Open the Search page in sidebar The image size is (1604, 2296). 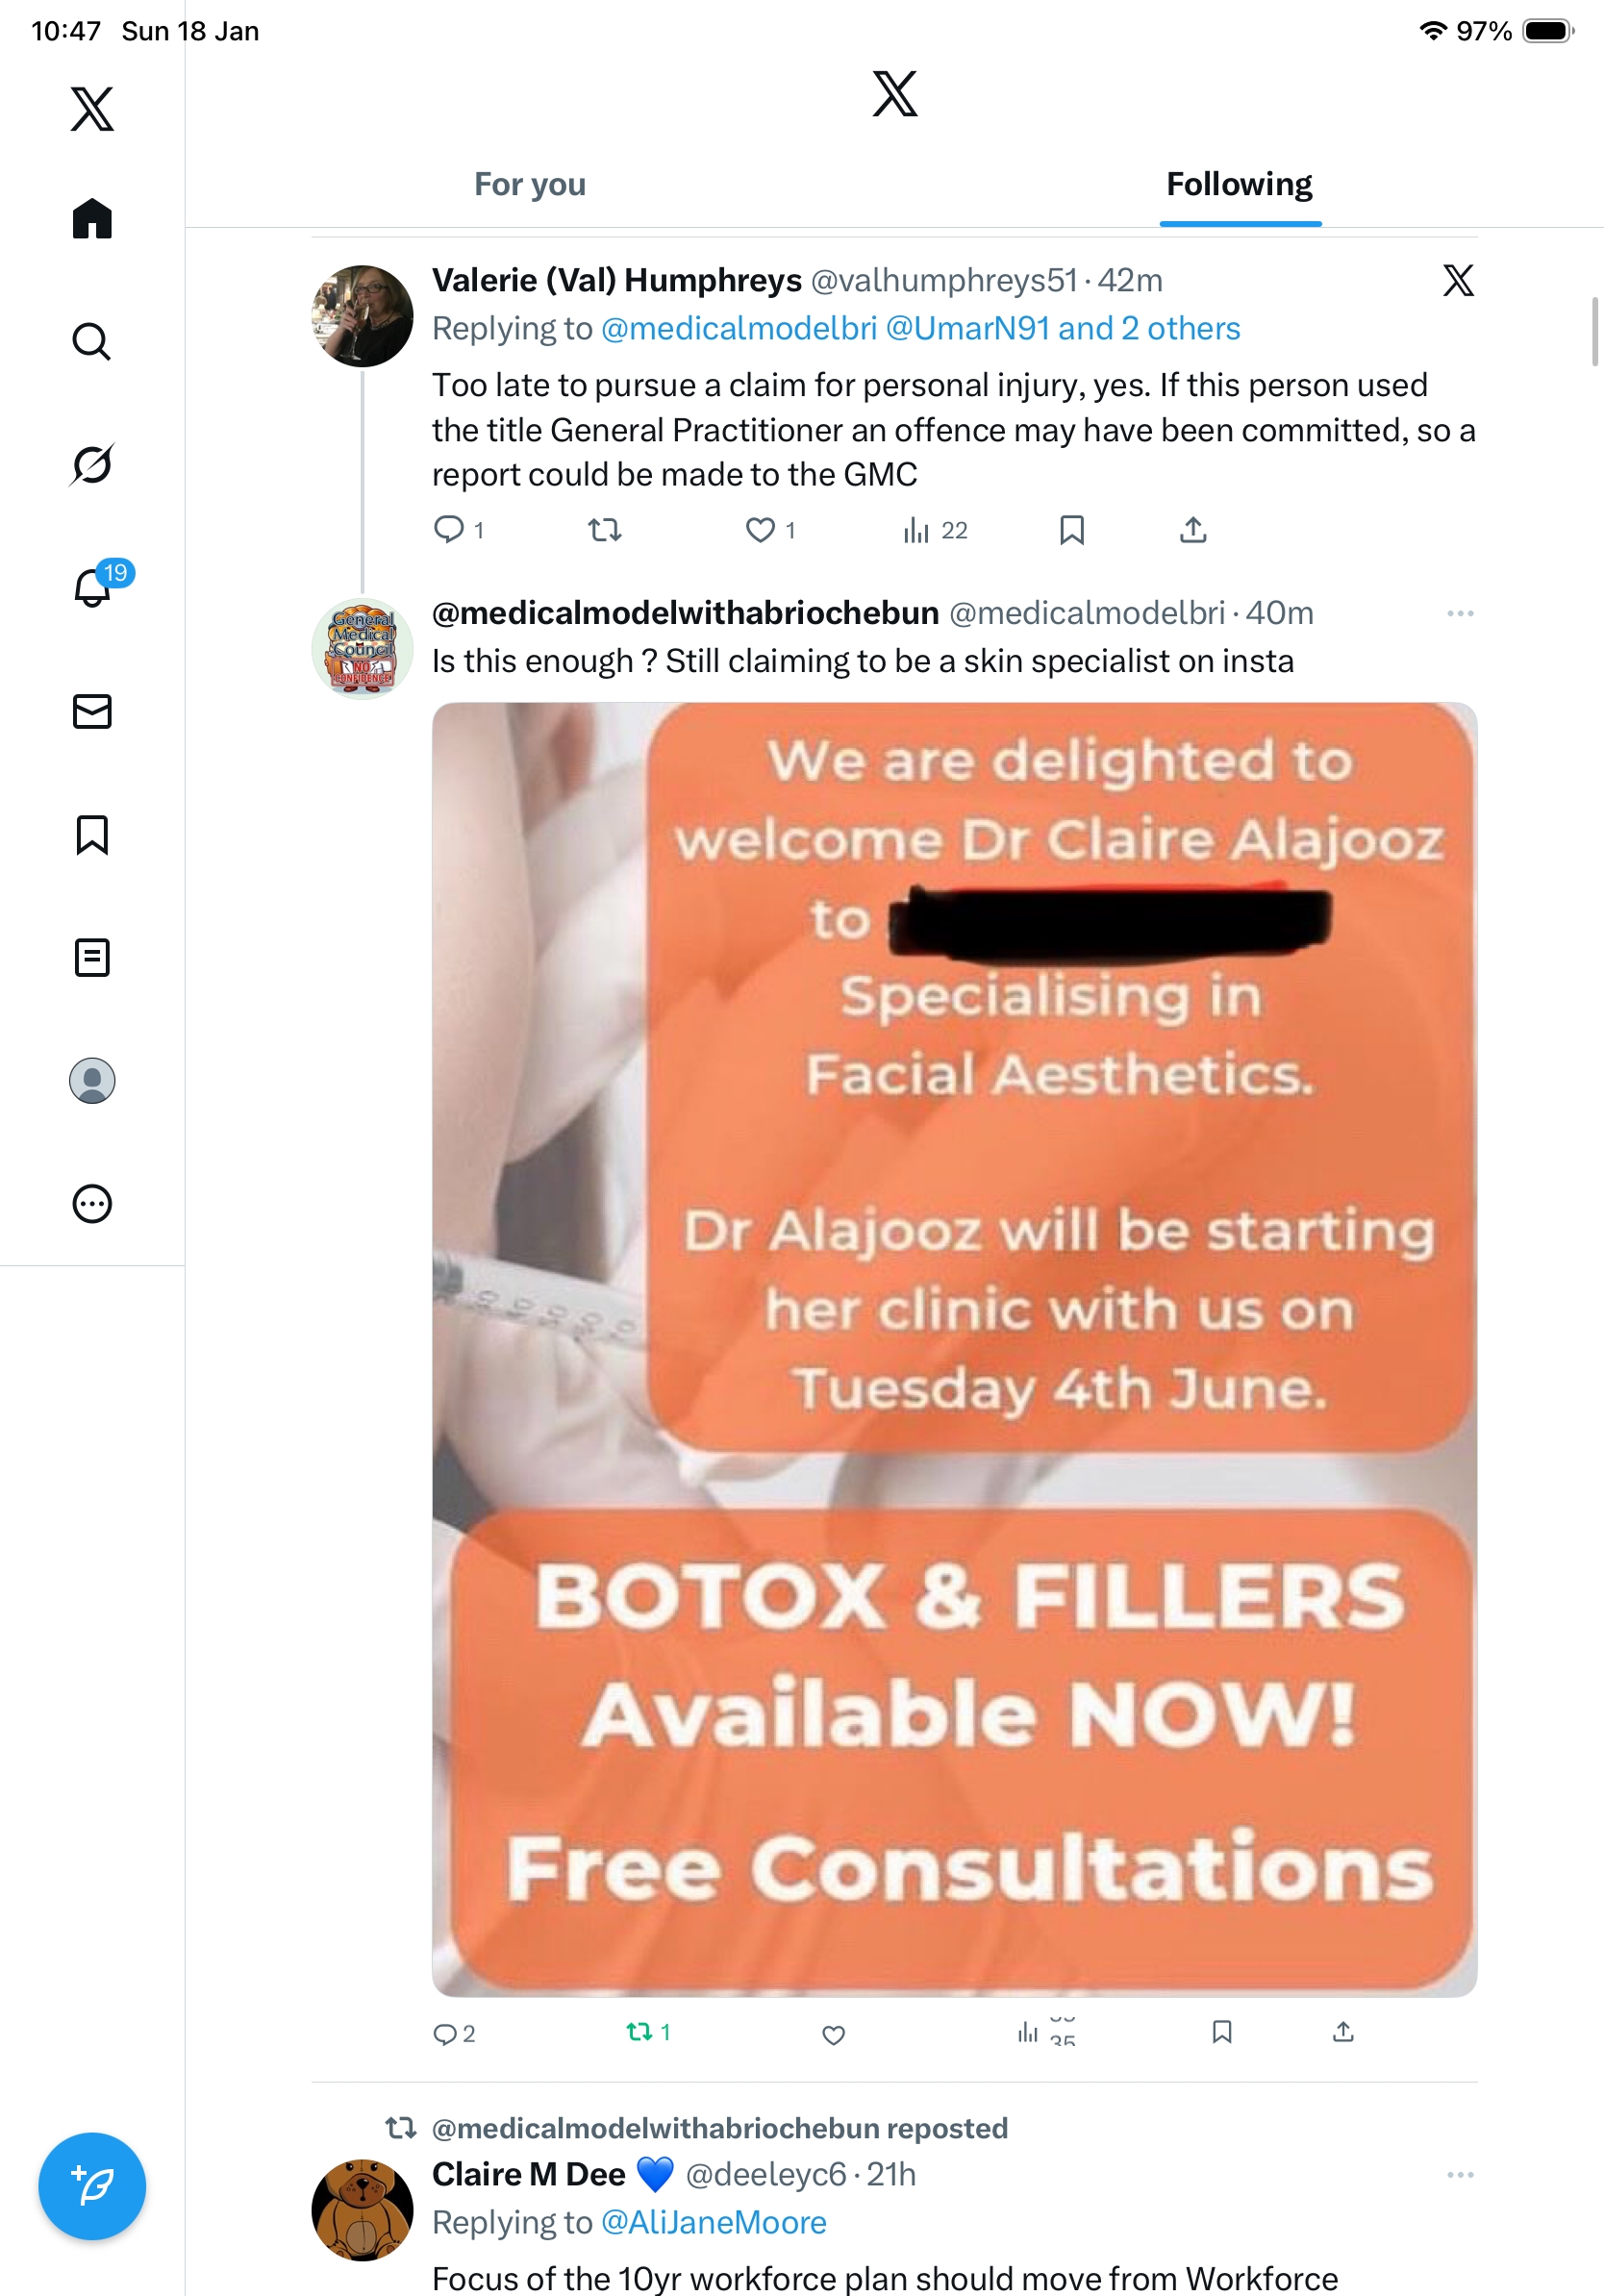[x=92, y=341]
